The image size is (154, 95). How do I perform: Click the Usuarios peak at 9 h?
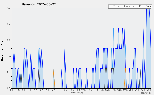coord(65,49)
